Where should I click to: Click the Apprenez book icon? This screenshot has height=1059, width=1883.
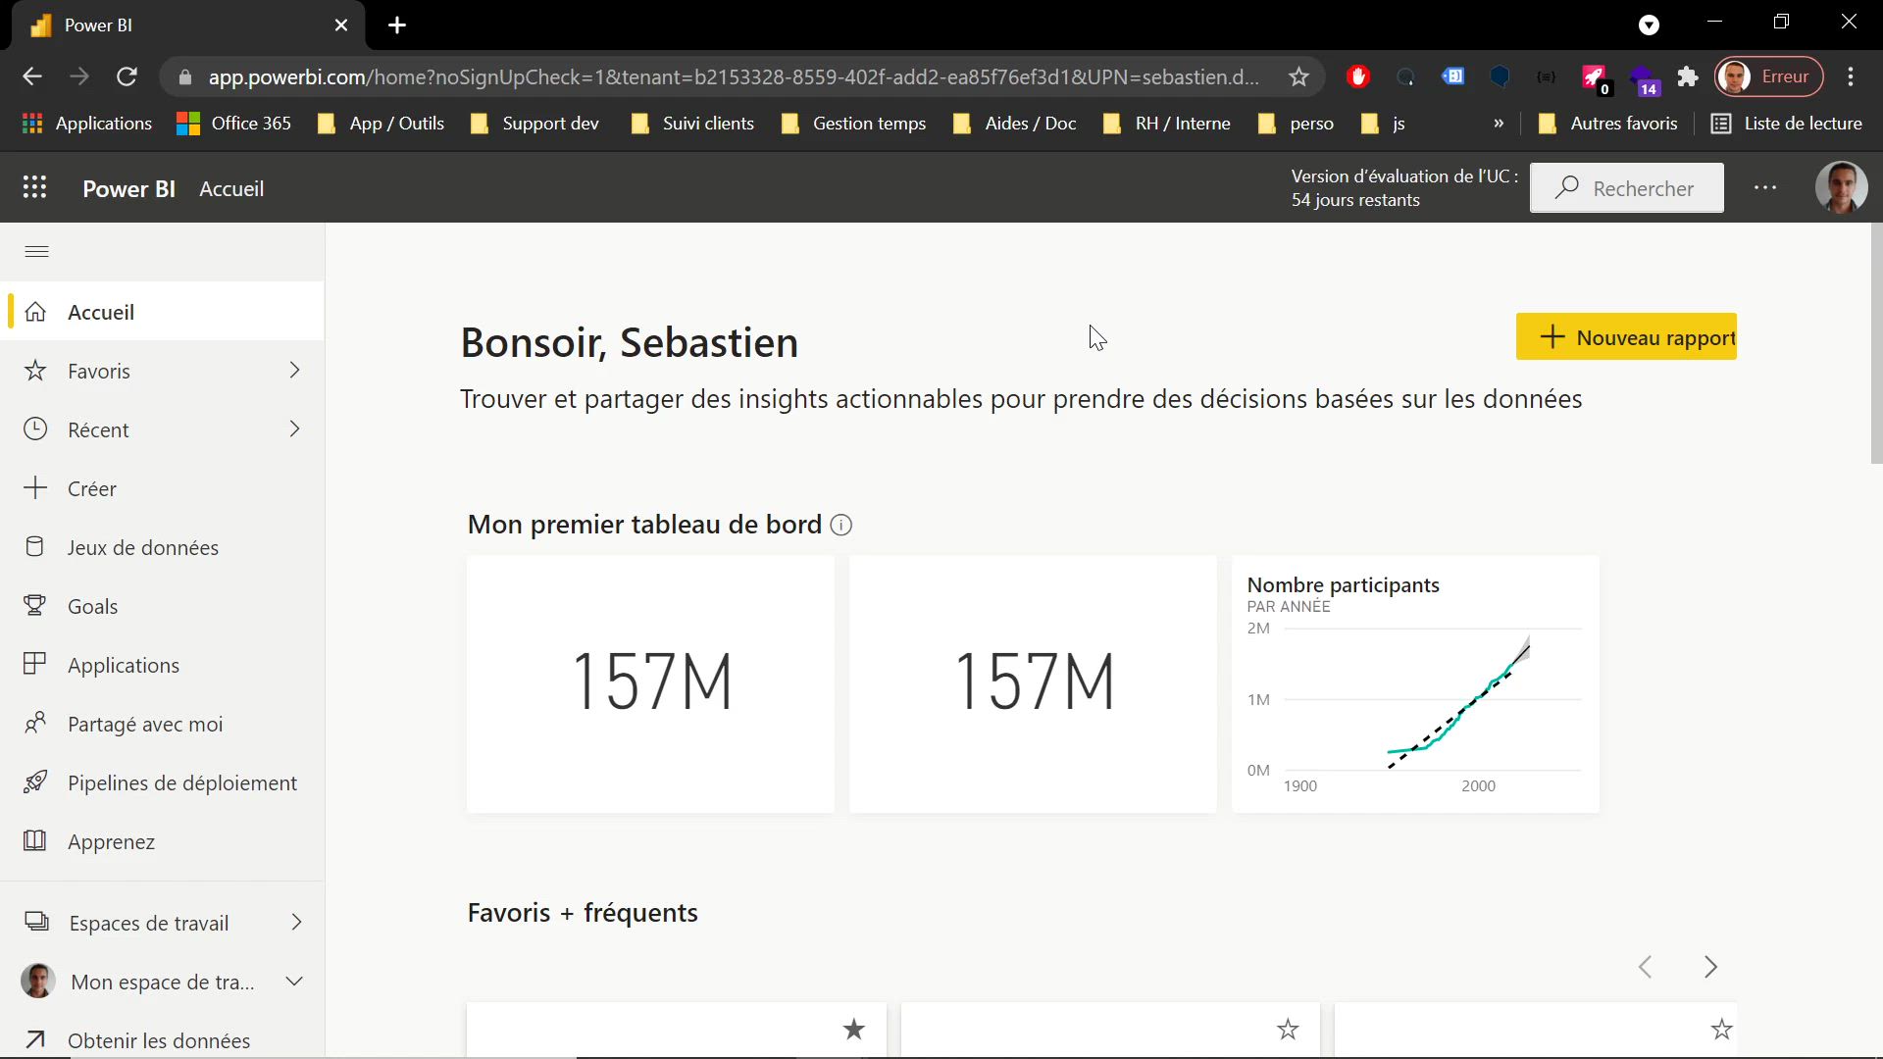pos(34,840)
